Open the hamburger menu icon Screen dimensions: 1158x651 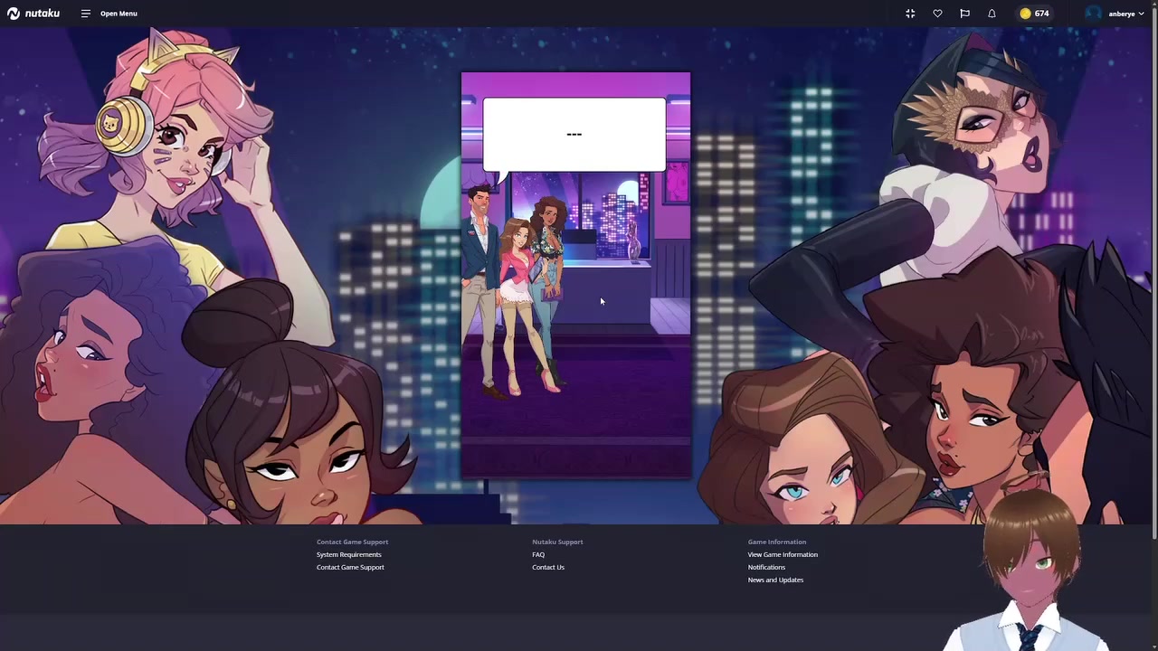[x=85, y=14]
